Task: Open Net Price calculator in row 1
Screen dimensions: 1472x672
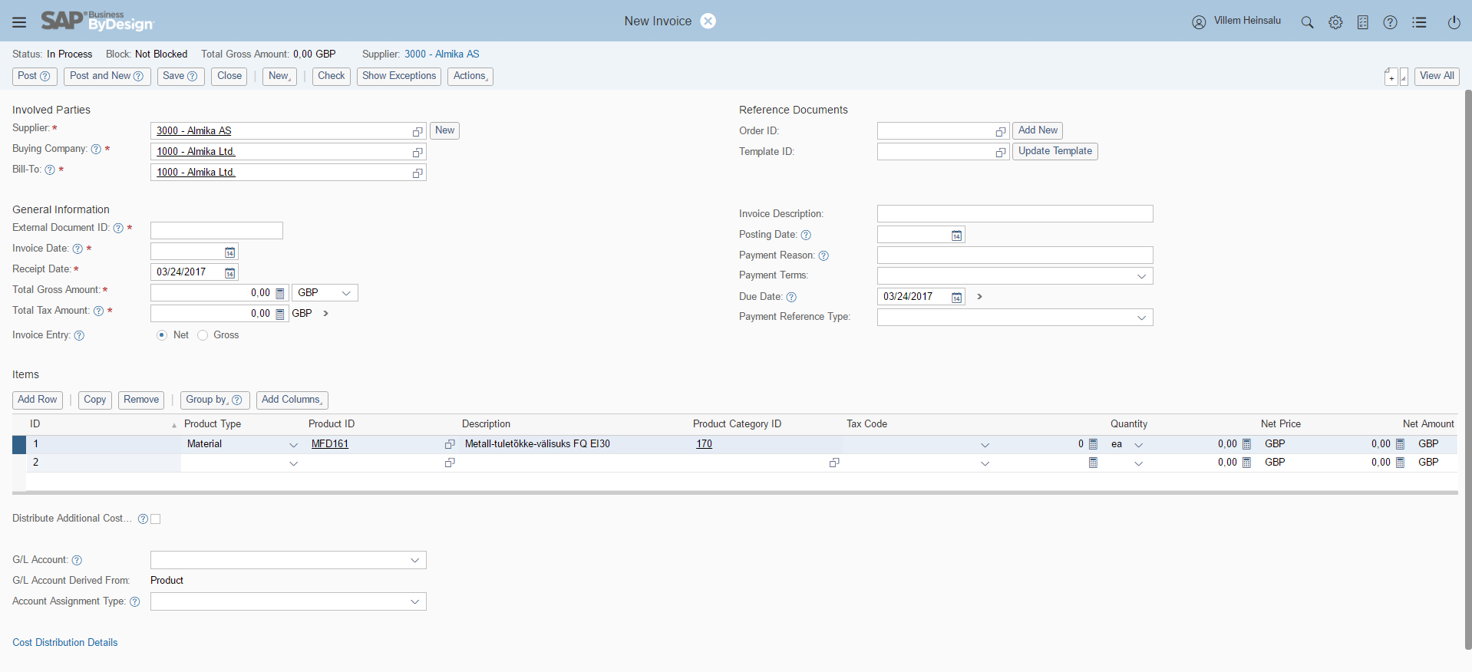Action: click(1246, 444)
